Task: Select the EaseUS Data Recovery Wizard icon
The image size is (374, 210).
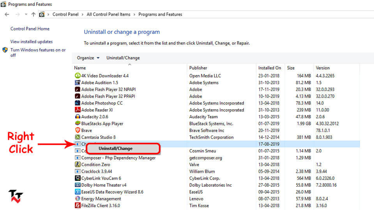Action: click(78, 192)
